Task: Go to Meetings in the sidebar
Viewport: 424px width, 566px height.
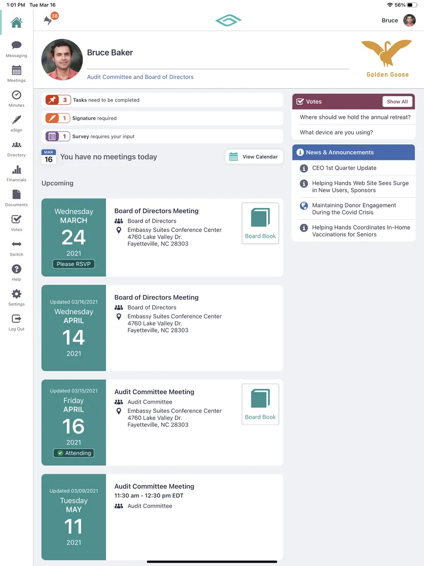Action: click(x=16, y=74)
